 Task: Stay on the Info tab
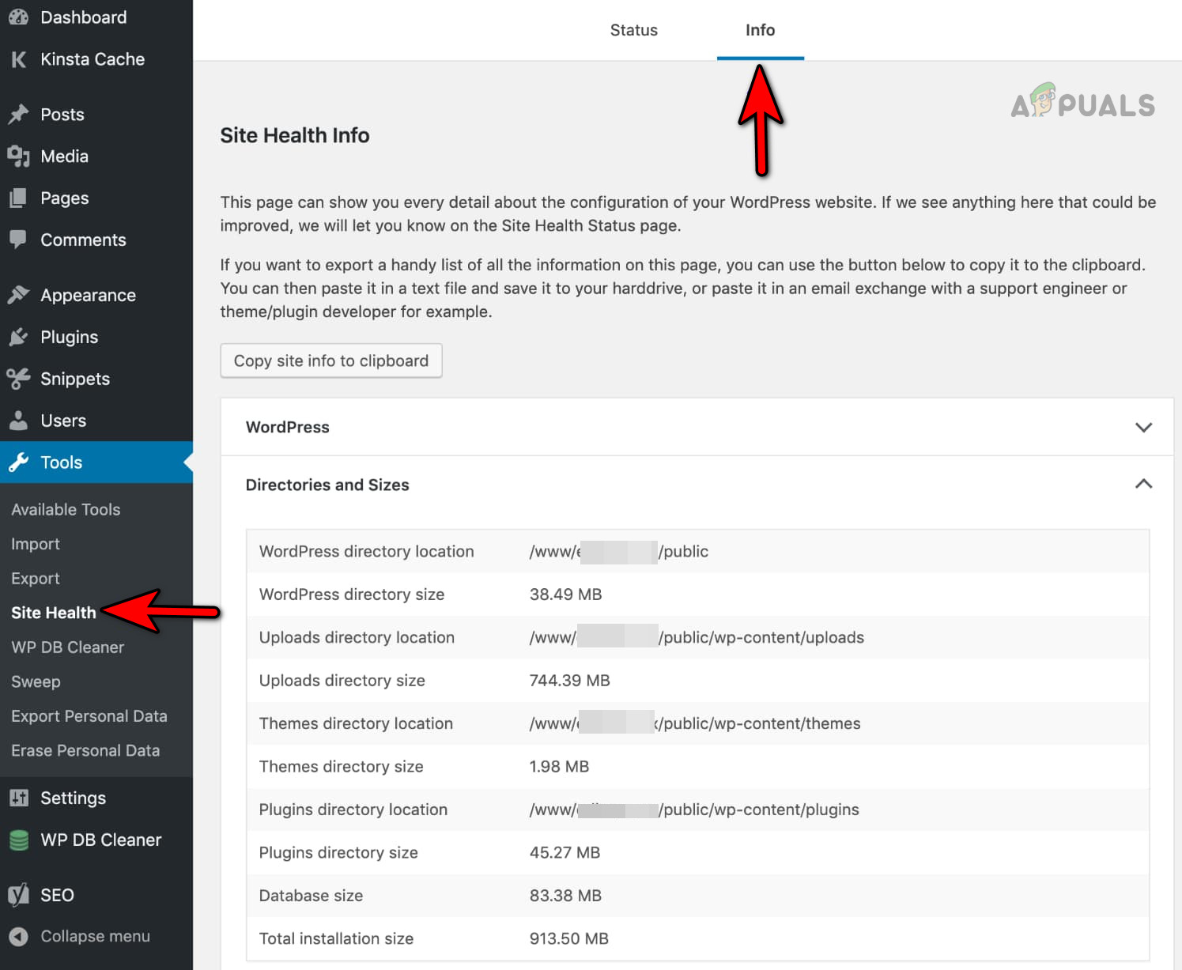760,30
